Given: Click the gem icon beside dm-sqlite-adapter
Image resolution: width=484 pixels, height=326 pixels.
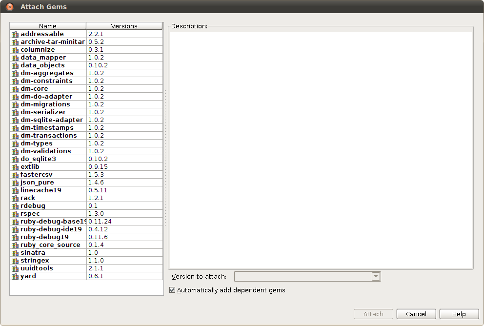Looking at the screenshot, I should click(x=15, y=120).
